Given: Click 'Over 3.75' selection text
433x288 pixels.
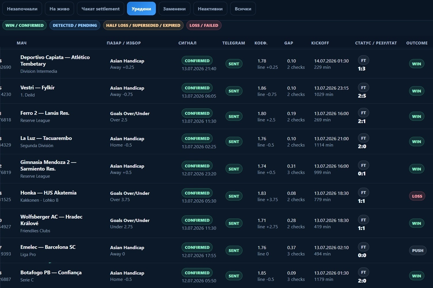Looking at the screenshot, I should 120,199.
